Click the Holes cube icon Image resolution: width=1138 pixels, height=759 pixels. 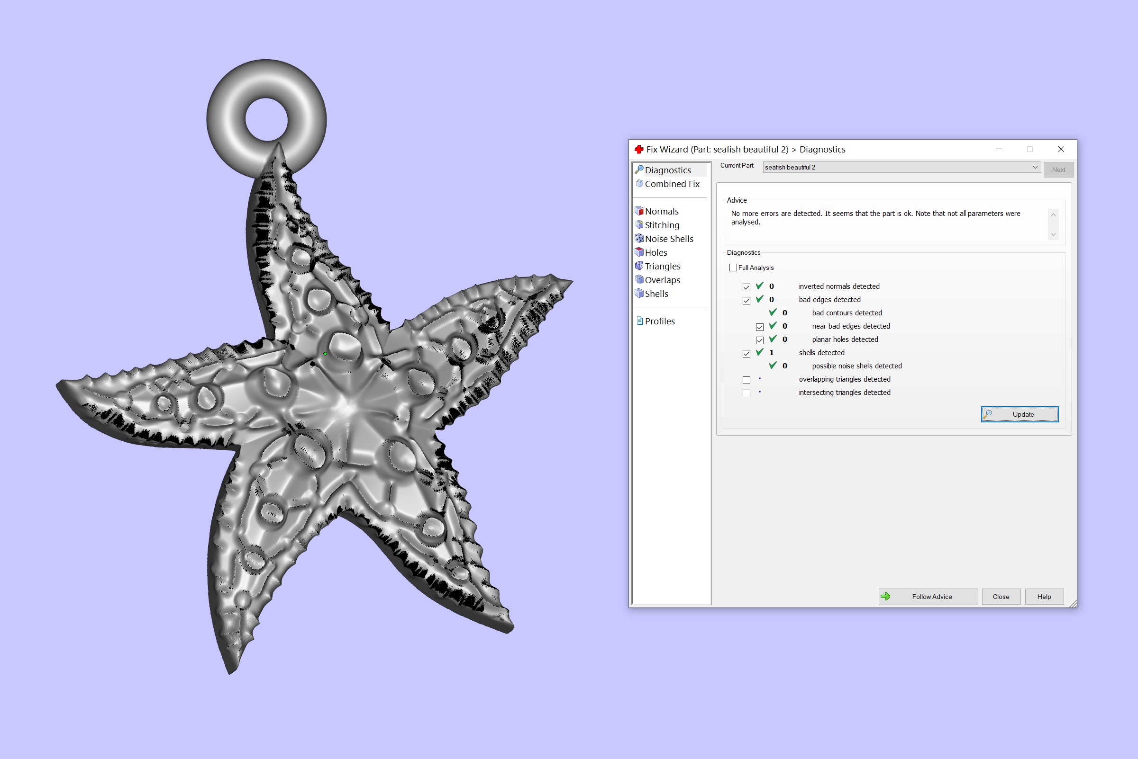coord(639,252)
